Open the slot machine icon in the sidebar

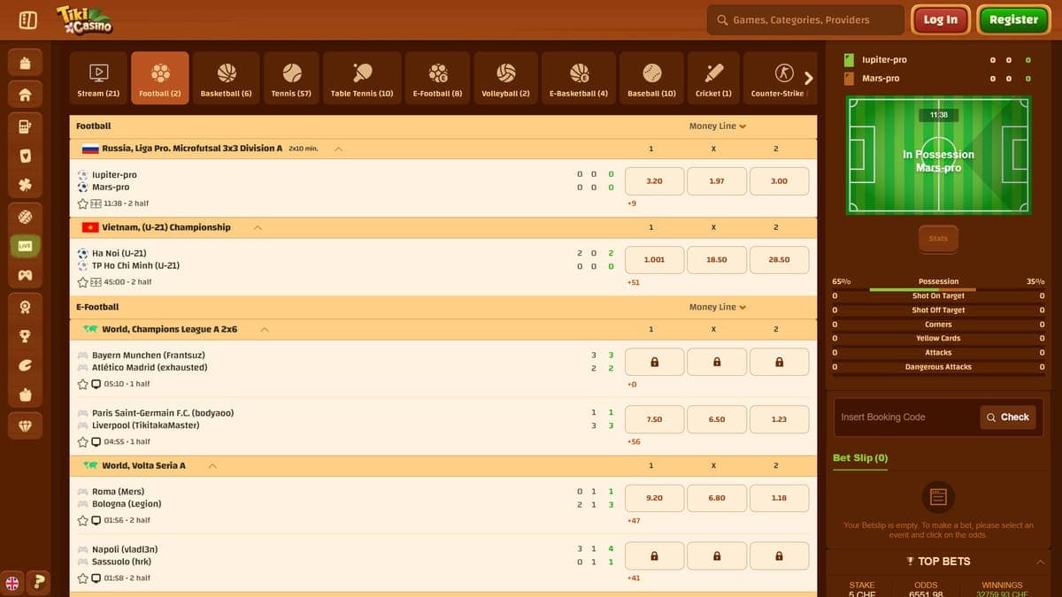click(x=25, y=126)
